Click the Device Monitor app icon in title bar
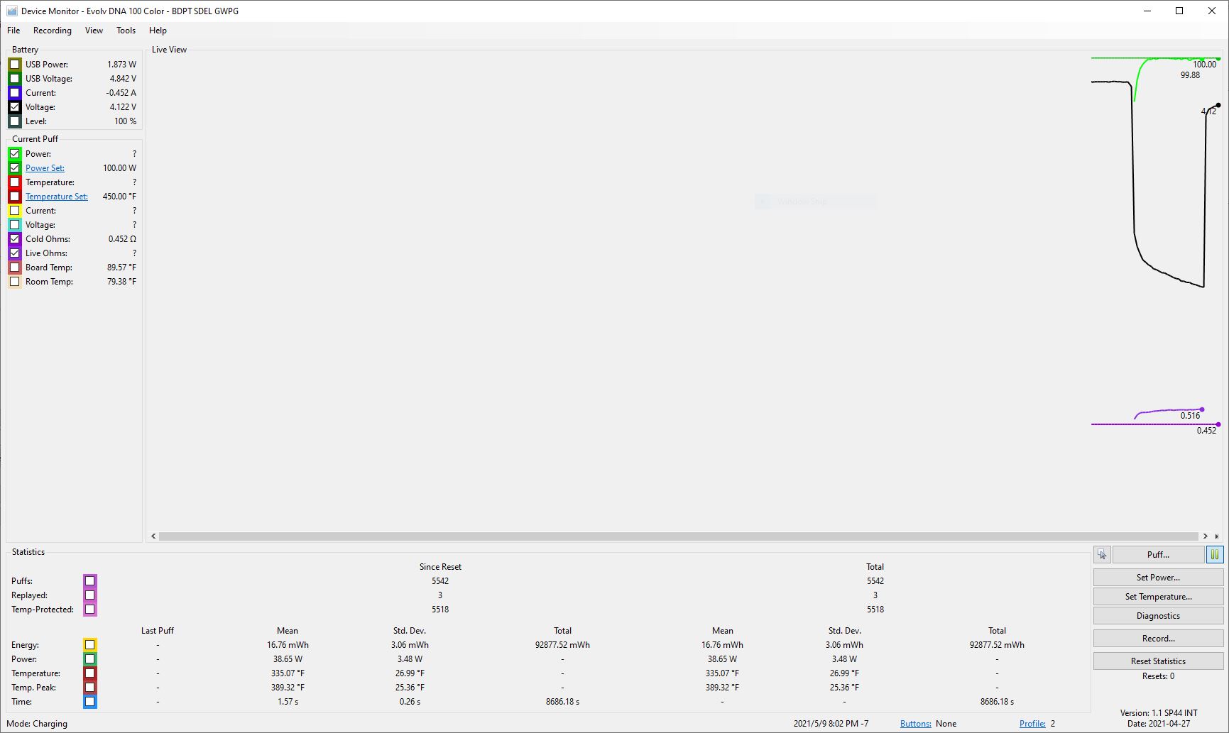The width and height of the screenshot is (1229, 733). (x=11, y=11)
